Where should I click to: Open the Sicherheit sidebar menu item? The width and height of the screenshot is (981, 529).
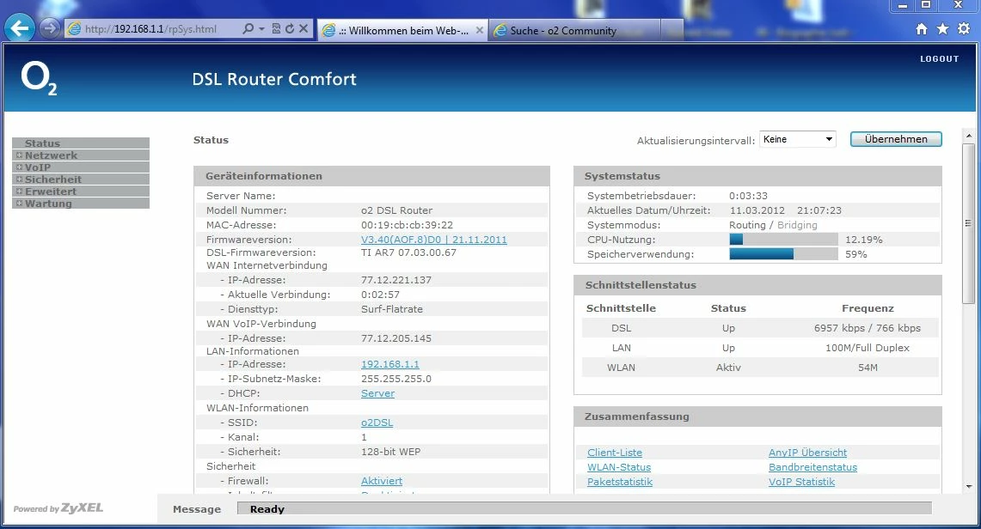53,179
